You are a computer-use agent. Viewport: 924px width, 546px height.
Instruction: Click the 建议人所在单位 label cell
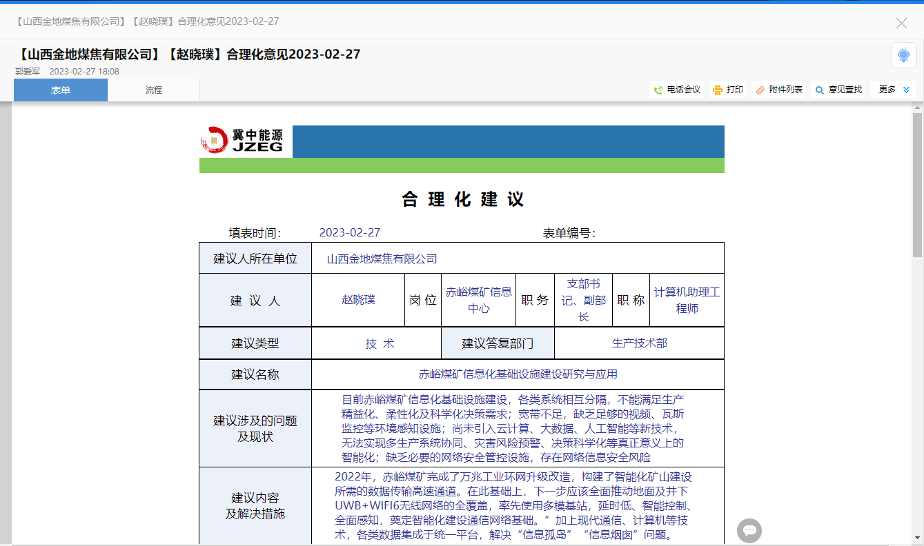(255, 259)
